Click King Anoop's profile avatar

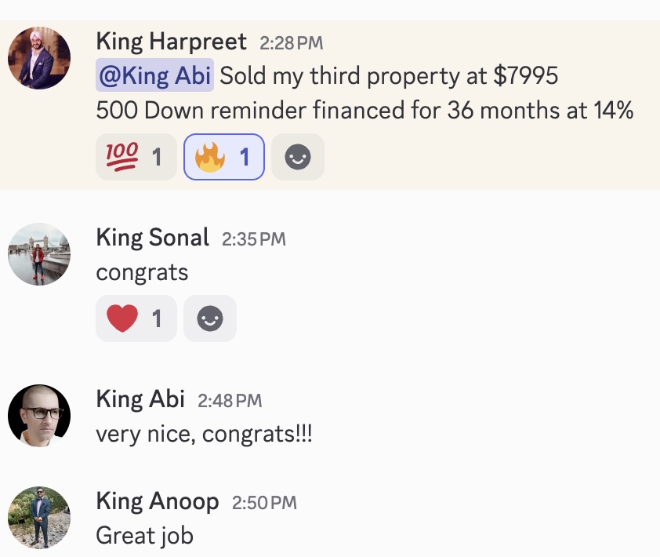tap(39, 518)
